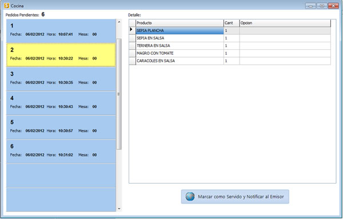Click quantity cell of SEPIA PLANCHA

(232, 31)
